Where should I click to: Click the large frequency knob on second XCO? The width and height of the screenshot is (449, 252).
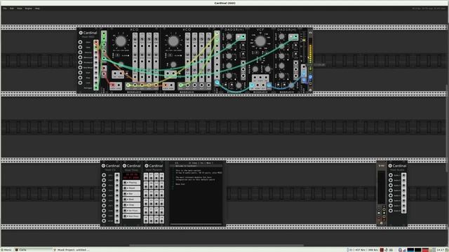173,41
